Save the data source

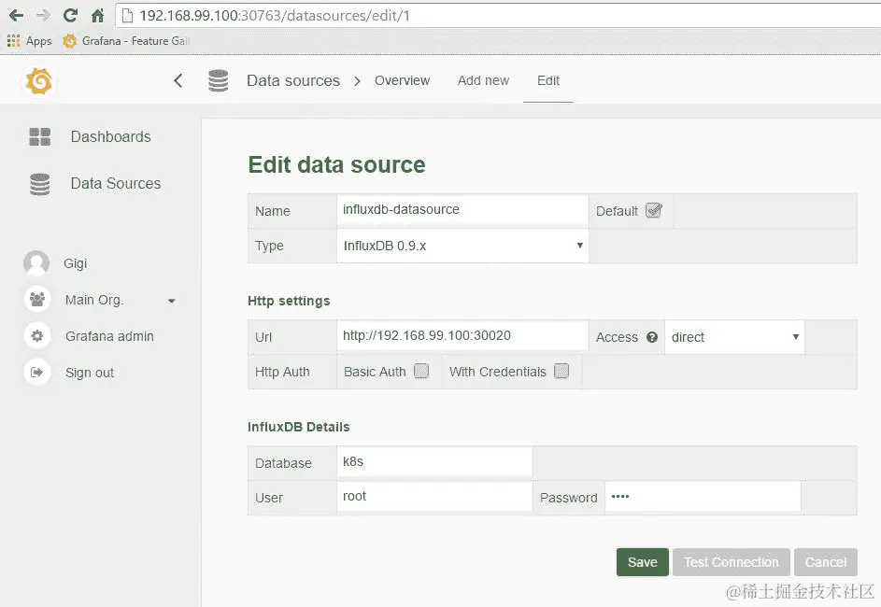(642, 562)
